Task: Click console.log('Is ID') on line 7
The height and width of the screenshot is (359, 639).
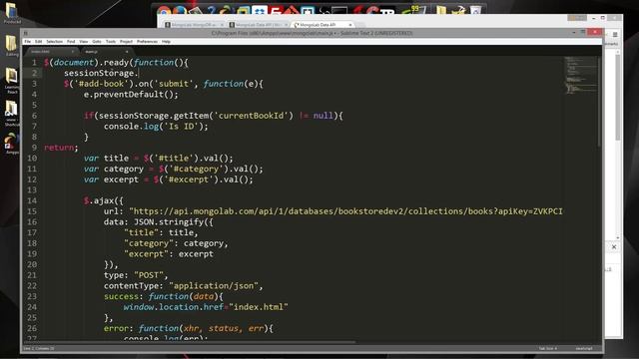Action: pos(156,127)
